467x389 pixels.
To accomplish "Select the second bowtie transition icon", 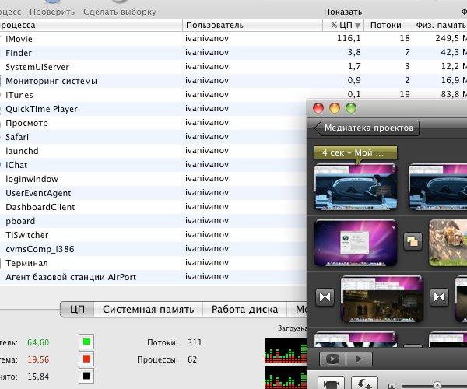I will 439,297.
